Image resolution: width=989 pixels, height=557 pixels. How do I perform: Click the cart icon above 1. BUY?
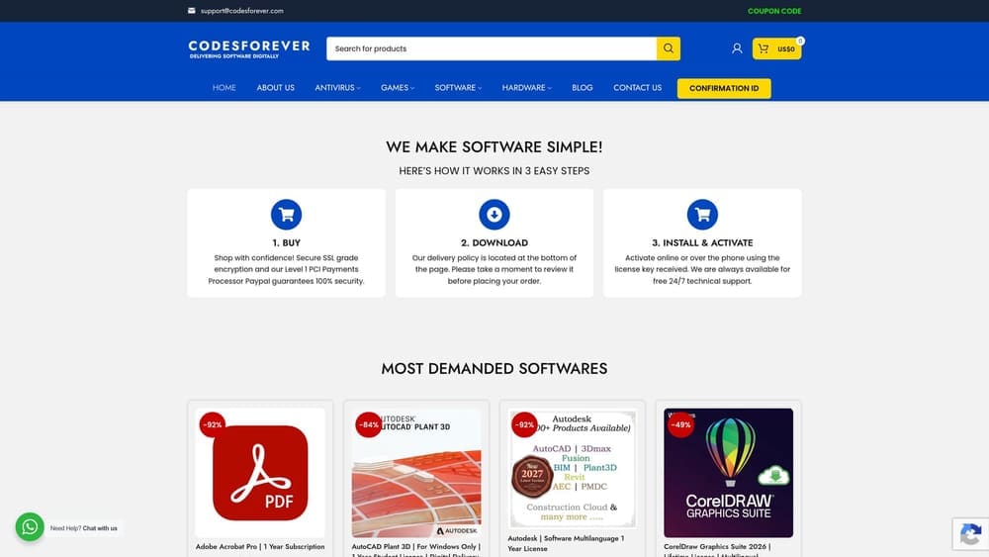(287, 215)
